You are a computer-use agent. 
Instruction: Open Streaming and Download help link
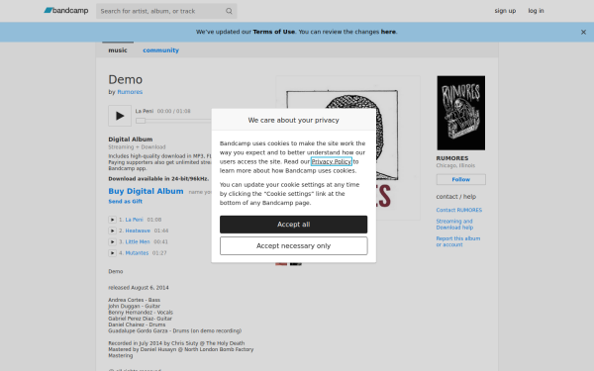[x=454, y=225]
